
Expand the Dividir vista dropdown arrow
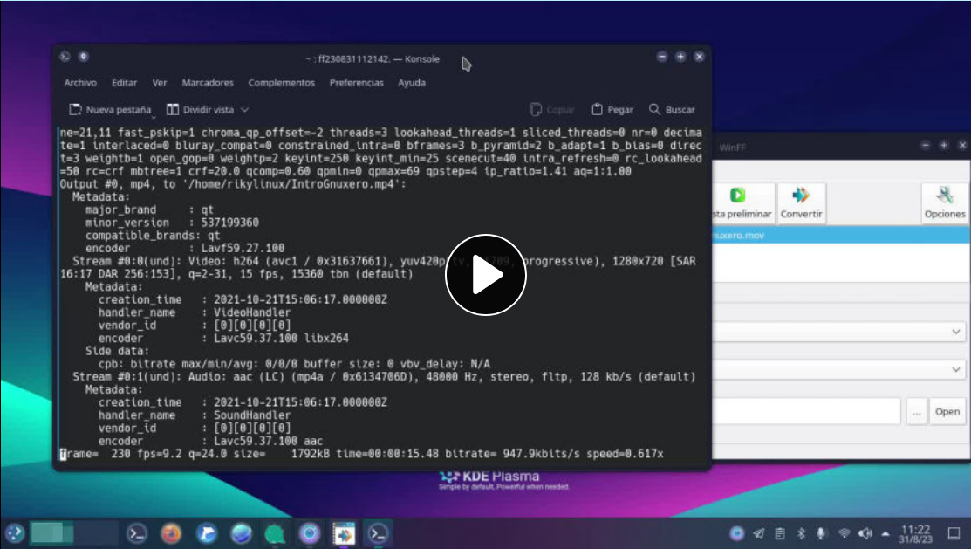tap(244, 110)
